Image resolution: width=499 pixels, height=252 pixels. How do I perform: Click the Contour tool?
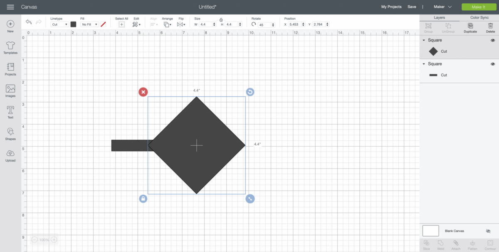pos(489,245)
